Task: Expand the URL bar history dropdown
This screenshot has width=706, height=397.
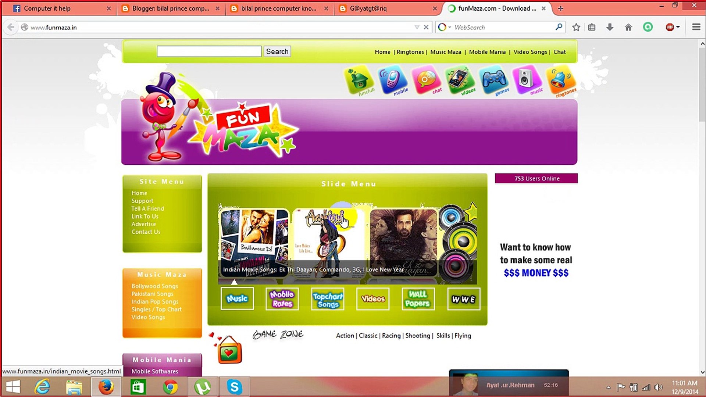Action: [417, 27]
